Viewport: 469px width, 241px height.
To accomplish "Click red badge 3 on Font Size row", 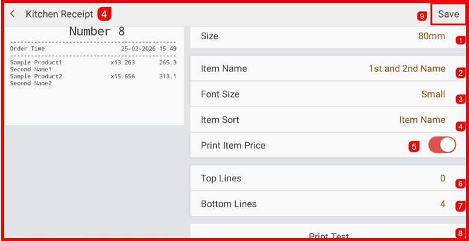I will pos(461,99).
